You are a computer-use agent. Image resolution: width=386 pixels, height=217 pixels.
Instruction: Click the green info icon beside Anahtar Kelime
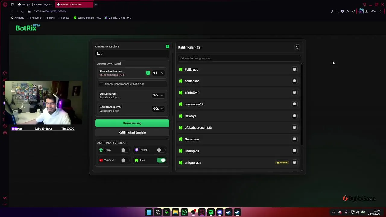pyautogui.click(x=168, y=46)
